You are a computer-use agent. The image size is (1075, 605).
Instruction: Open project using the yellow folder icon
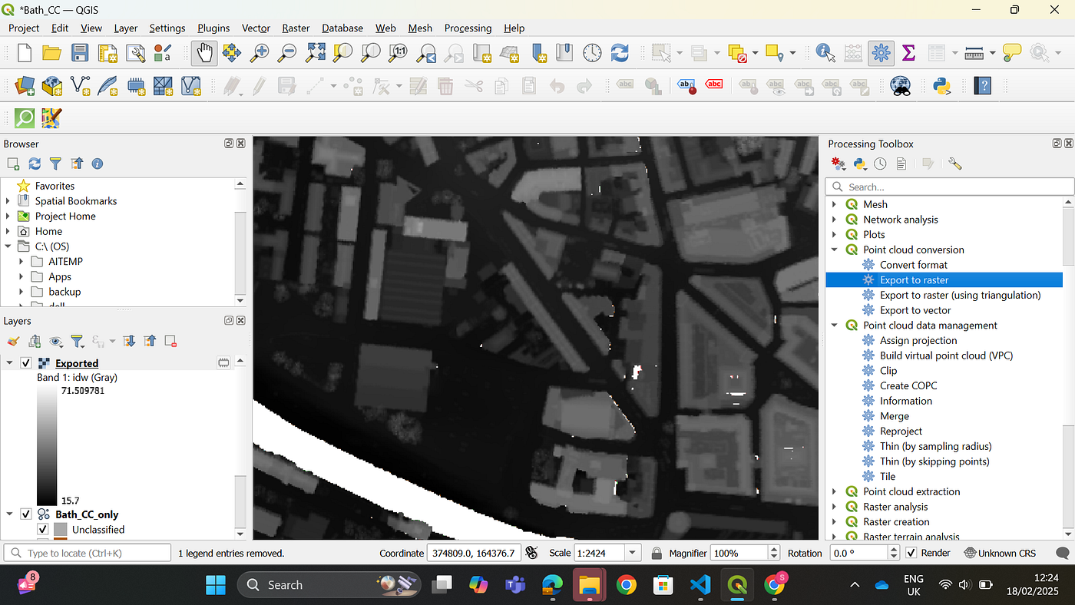tap(51, 53)
